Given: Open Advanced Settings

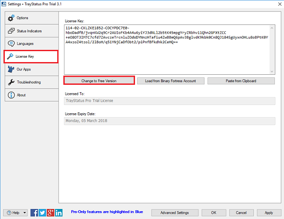Looking at the screenshot, I should point(175,212).
